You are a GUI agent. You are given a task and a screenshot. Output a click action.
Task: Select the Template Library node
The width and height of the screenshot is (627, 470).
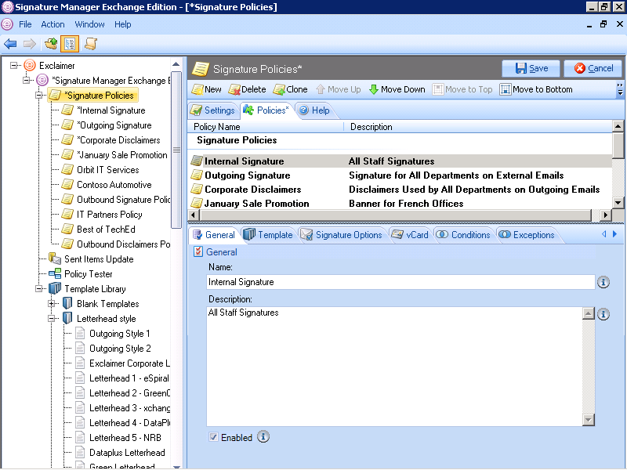pyautogui.click(x=95, y=289)
